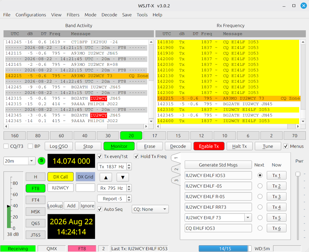
Task: Switch to MSK mode button
Action: (36, 212)
